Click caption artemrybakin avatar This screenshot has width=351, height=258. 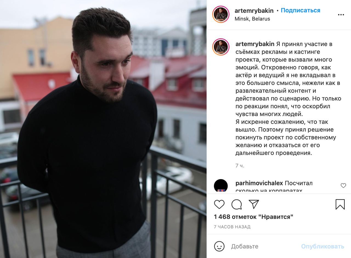click(221, 47)
